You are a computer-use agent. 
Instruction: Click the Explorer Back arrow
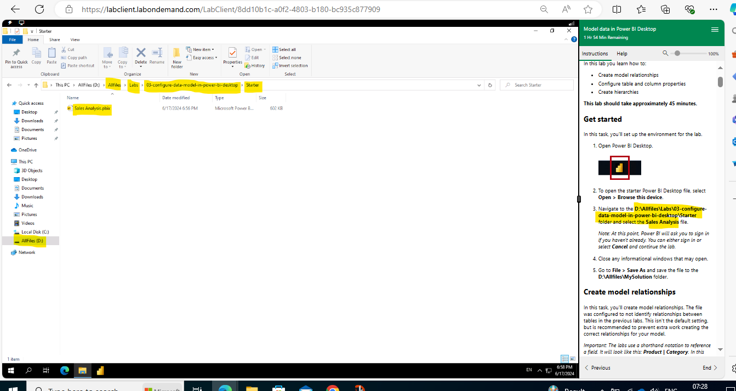click(x=9, y=85)
